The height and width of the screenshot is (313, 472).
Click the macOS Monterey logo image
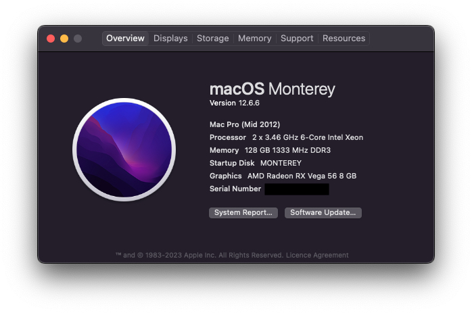(124, 149)
